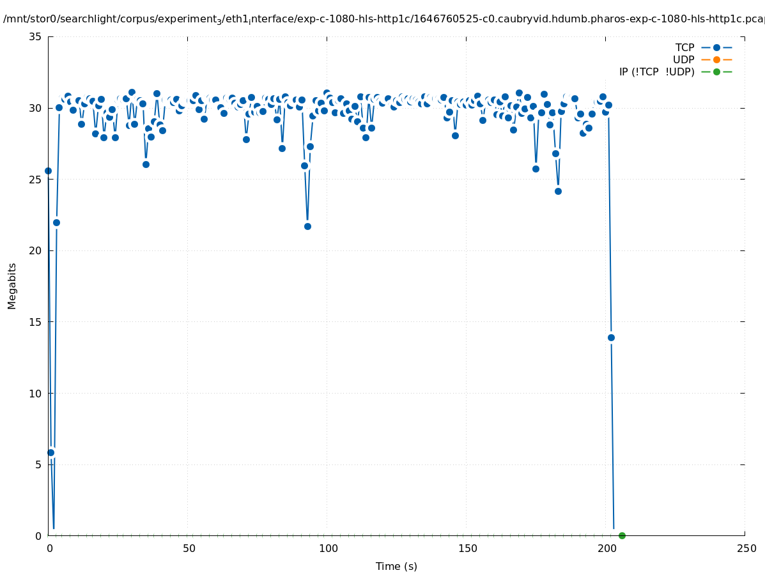Click the orange UDP legend marker
765x575 pixels.
pos(716,59)
